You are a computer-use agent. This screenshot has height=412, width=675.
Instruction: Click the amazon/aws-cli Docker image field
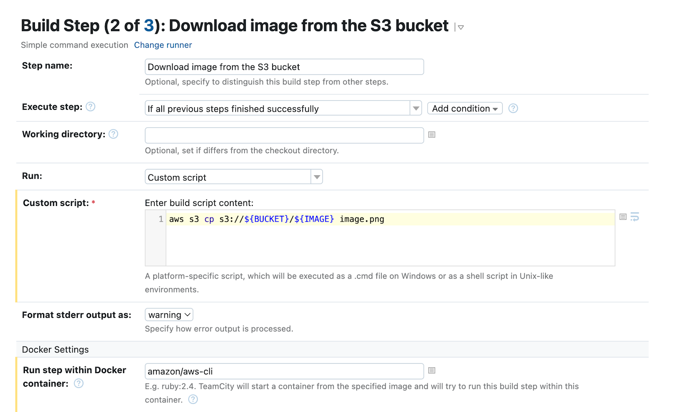[x=284, y=371]
